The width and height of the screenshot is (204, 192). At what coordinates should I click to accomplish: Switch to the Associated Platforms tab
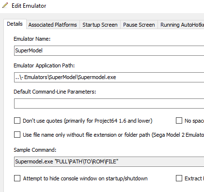[x=53, y=25]
